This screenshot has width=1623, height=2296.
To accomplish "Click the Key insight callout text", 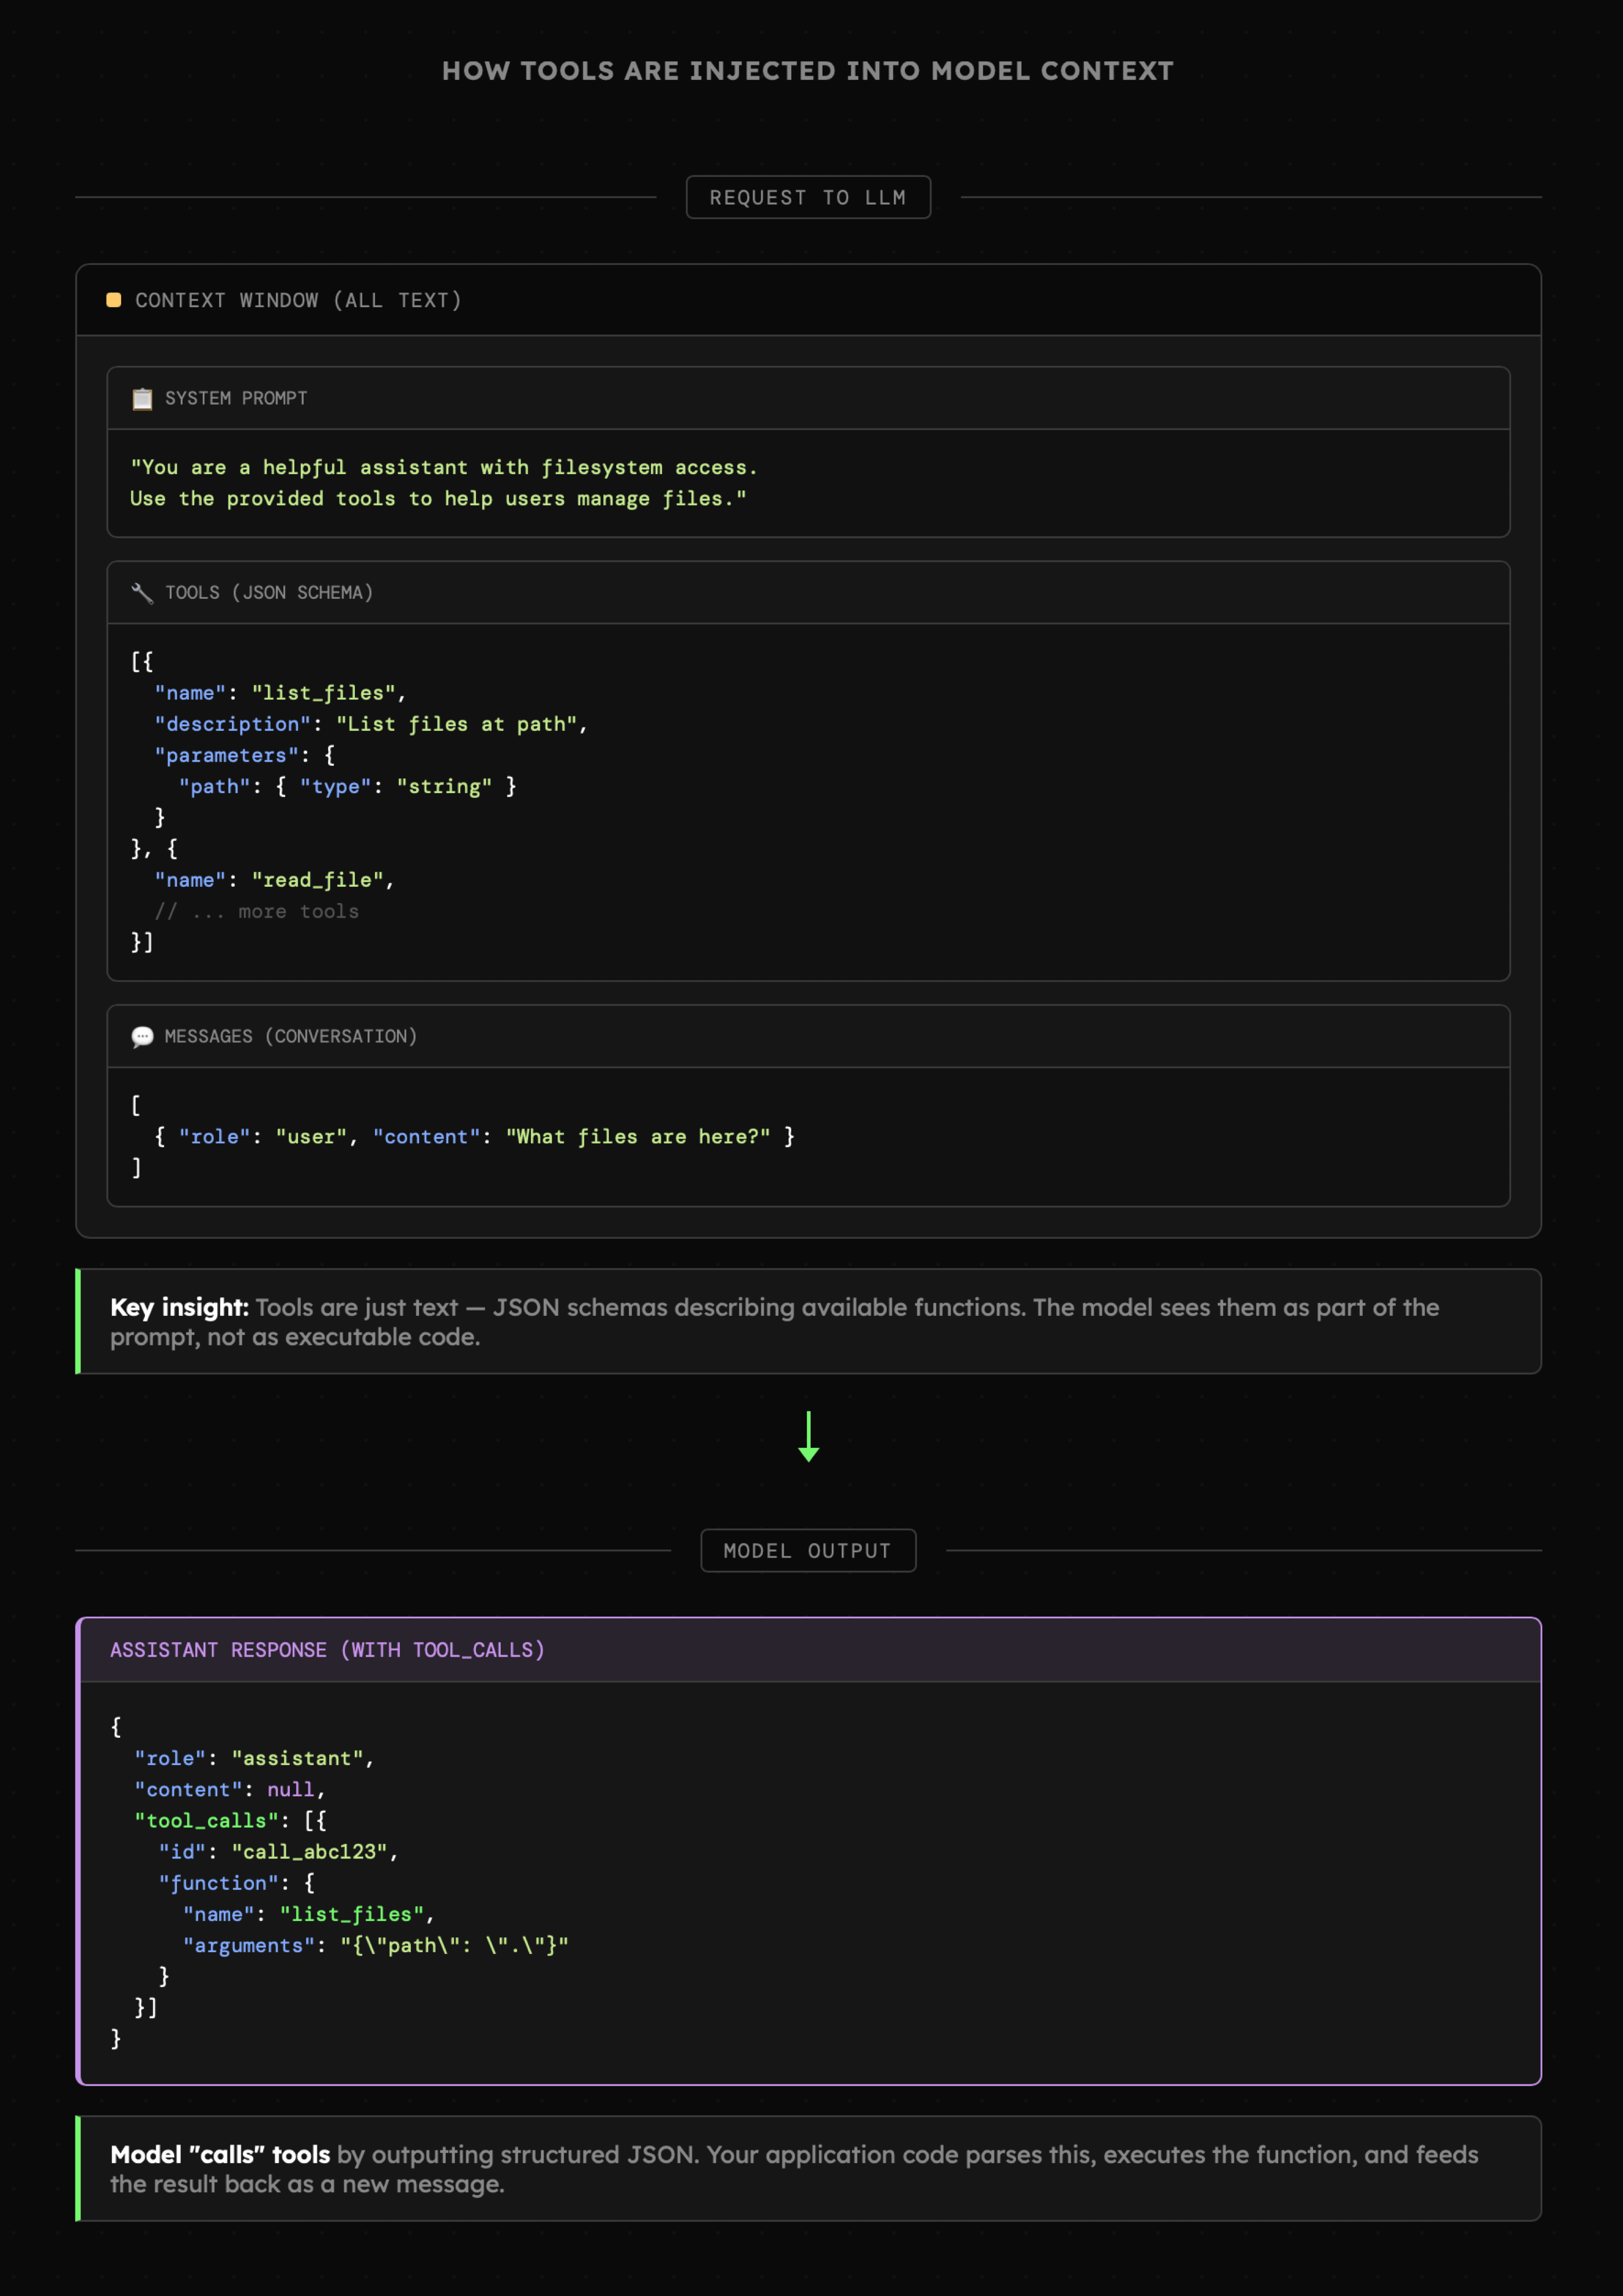I will tap(774, 1322).
